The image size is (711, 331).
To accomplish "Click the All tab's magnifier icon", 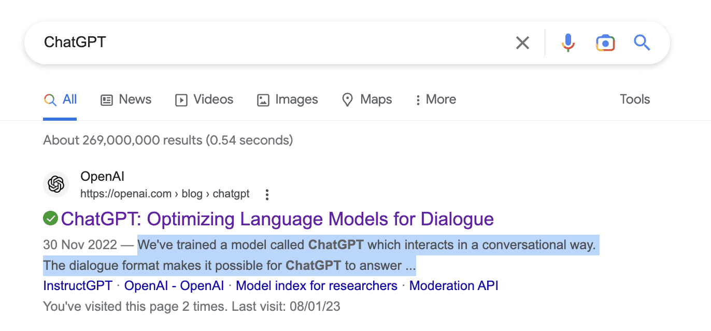I will point(50,99).
